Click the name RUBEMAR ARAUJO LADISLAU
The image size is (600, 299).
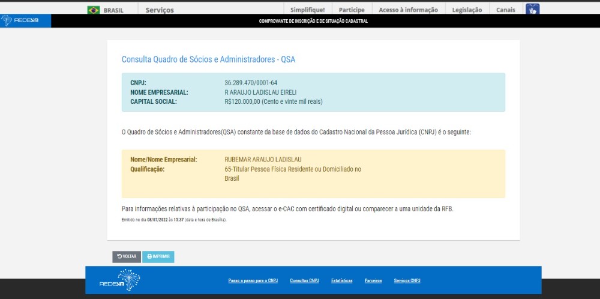pyautogui.click(x=263, y=160)
